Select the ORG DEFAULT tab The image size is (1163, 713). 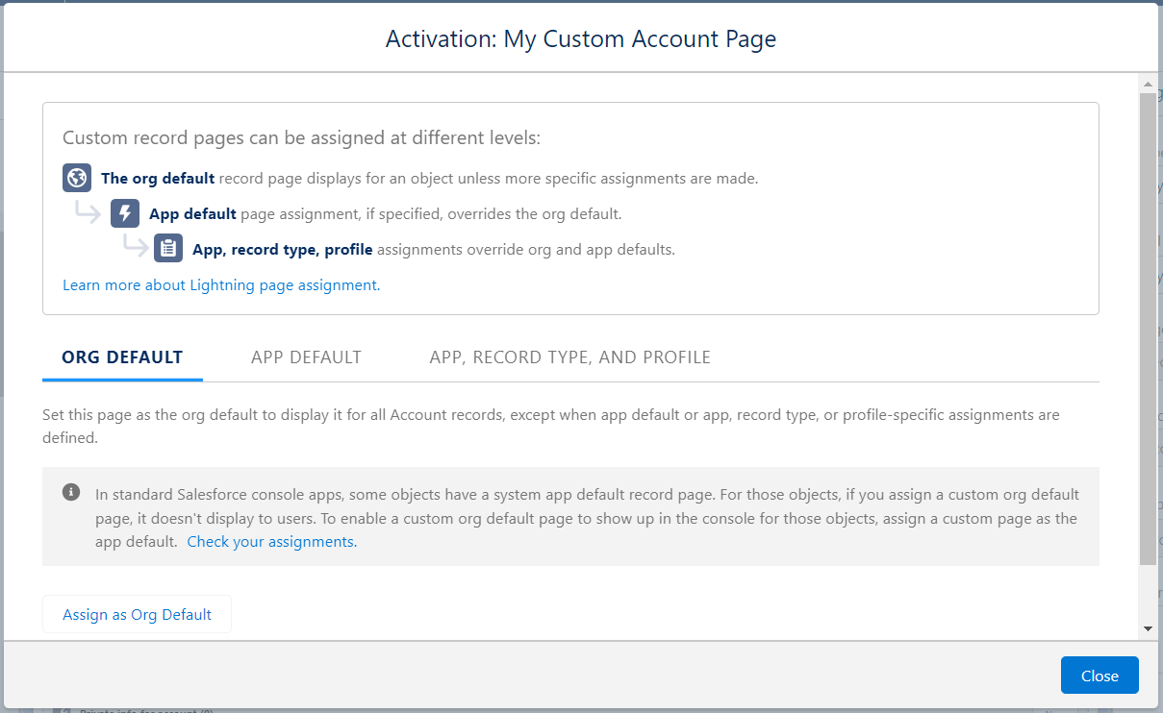122,357
